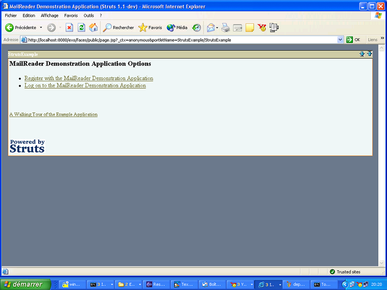This screenshot has width=387, height=290.
Task: Click the portlet down arrow icon
Action: pos(362,54)
